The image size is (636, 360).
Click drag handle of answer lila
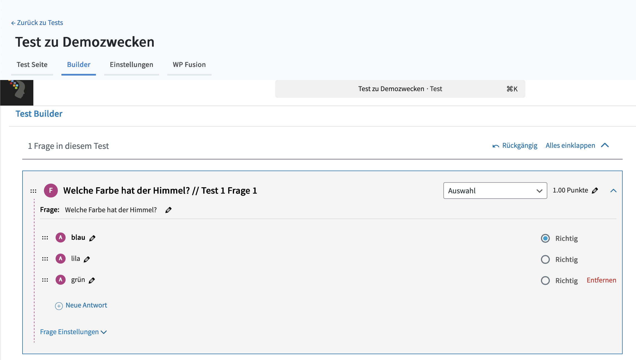[x=45, y=259]
